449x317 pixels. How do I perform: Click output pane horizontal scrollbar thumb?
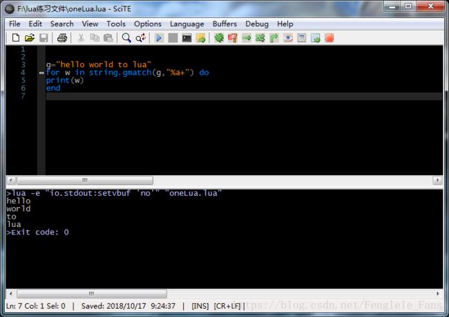pos(92,293)
